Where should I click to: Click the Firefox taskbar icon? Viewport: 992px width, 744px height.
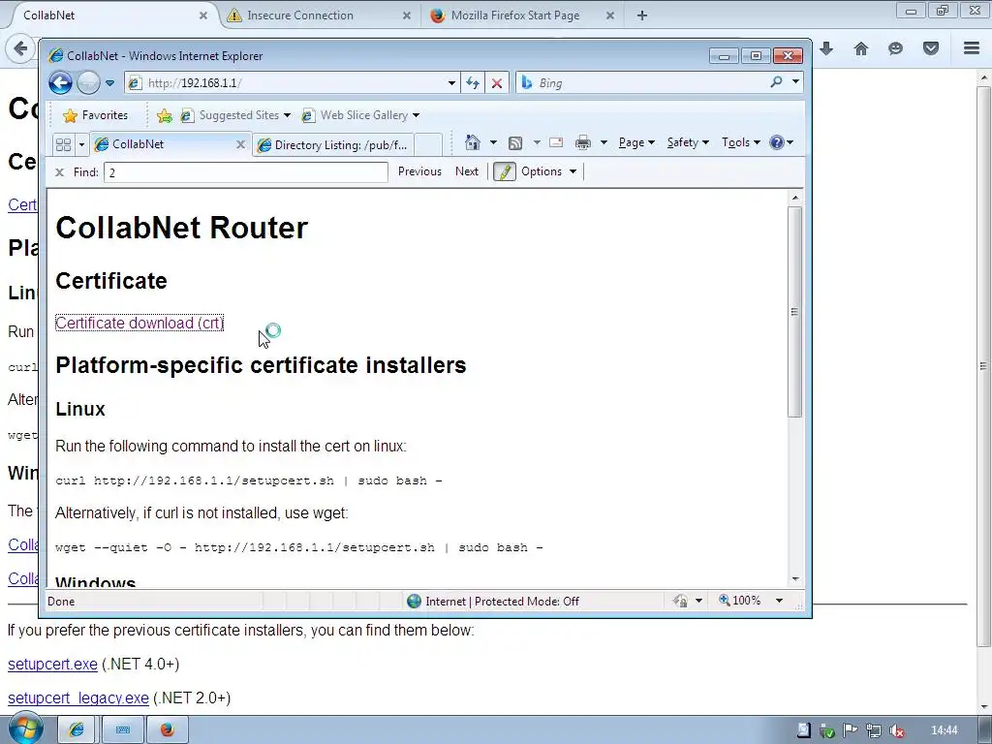pyautogui.click(x=167, y=730)
